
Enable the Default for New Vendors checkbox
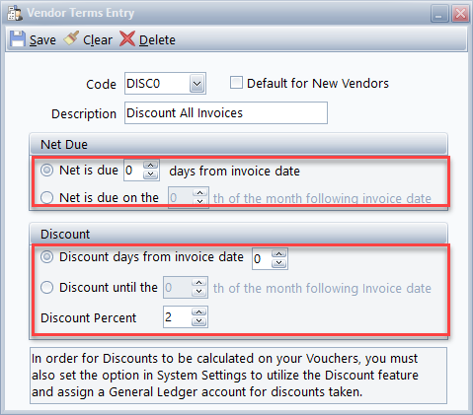coord(236,83)
